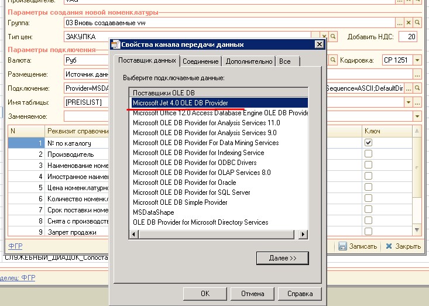Image resolution: width=429 pixels, height=306 pixels.
Task: Select OLE DB Provider for Microsoft Directory Services
Action: [201, 222]
